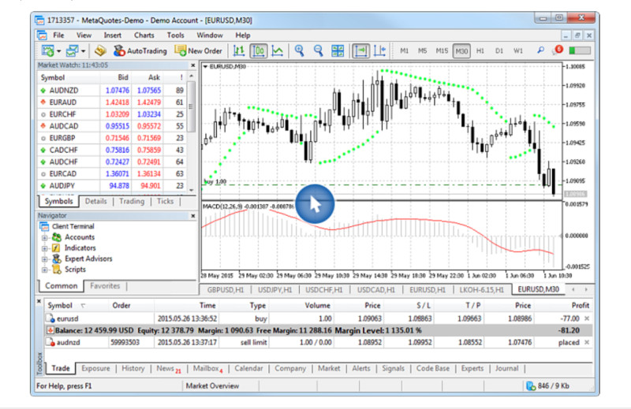Screen dimensions: 631x409
Task: Select the EURGBP symbol row
Action: [111, 138]
